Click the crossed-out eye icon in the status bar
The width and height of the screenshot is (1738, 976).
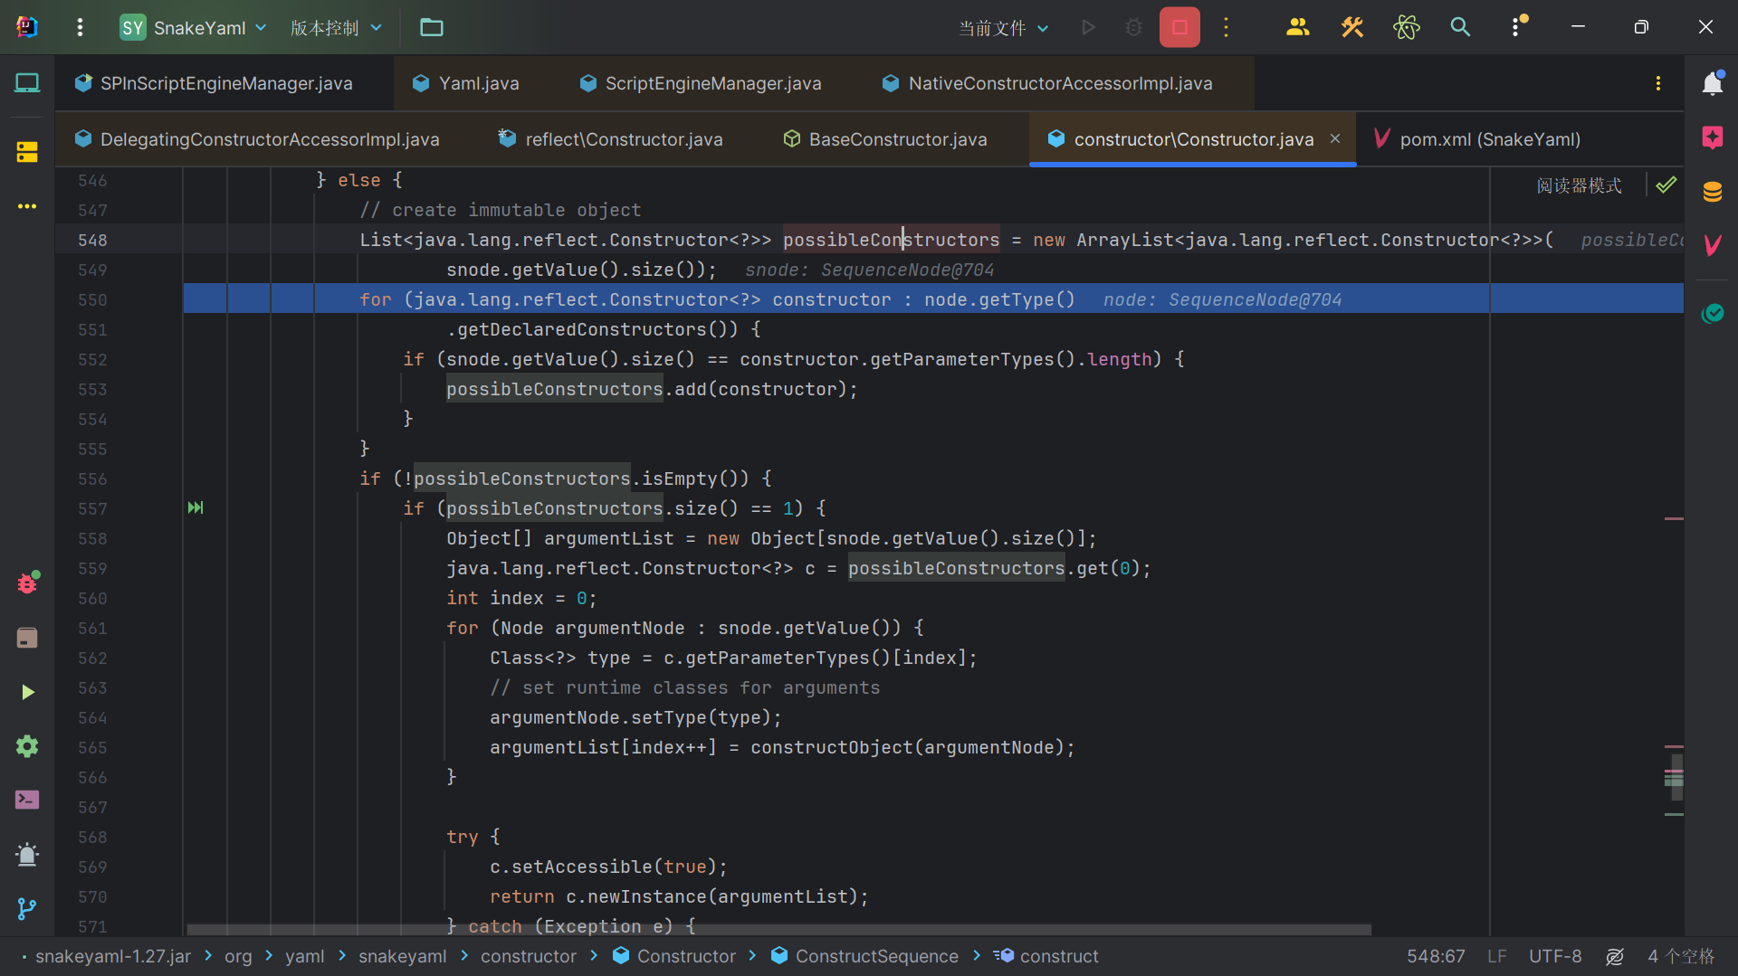click(1615, 956)
